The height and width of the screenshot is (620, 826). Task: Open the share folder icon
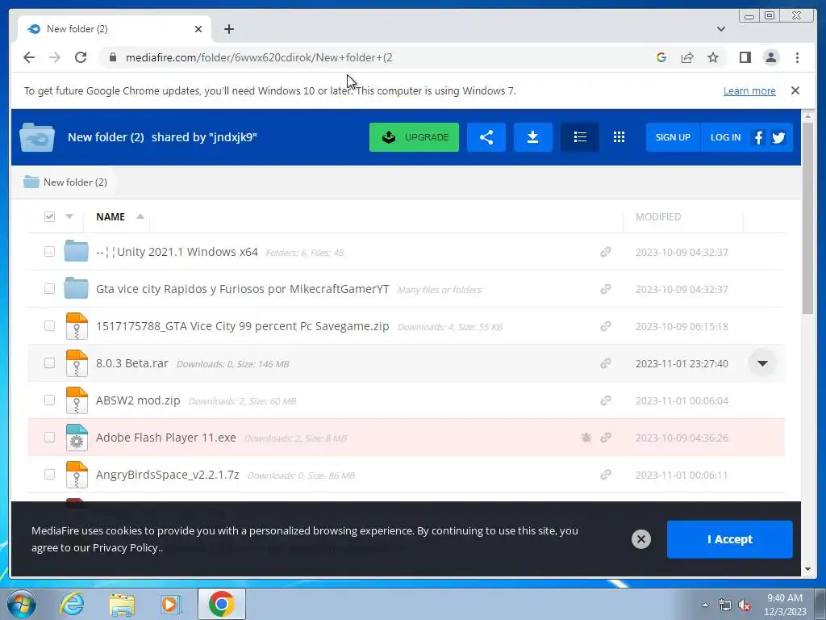[x=486, y=137]
